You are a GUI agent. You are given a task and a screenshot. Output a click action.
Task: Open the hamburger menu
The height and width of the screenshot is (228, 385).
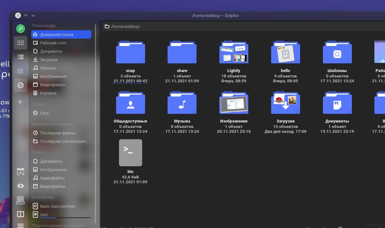(20, 225)
